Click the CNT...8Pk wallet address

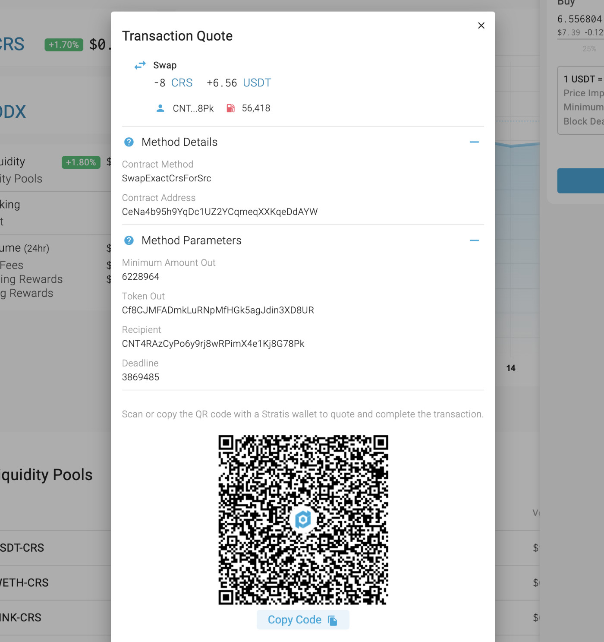[193, 109]
